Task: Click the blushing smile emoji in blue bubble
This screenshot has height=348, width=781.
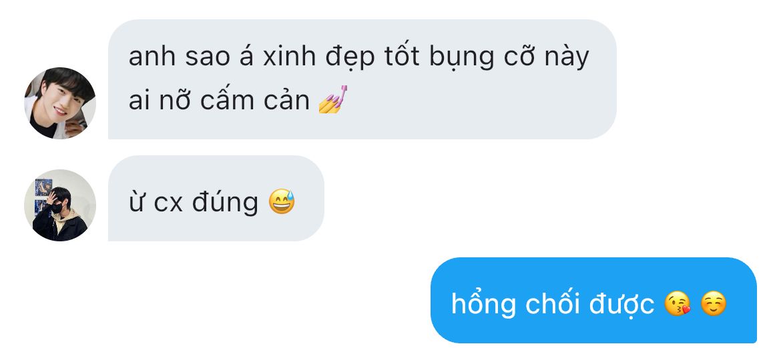Action: pyautogui.click(x=714, y=304)
